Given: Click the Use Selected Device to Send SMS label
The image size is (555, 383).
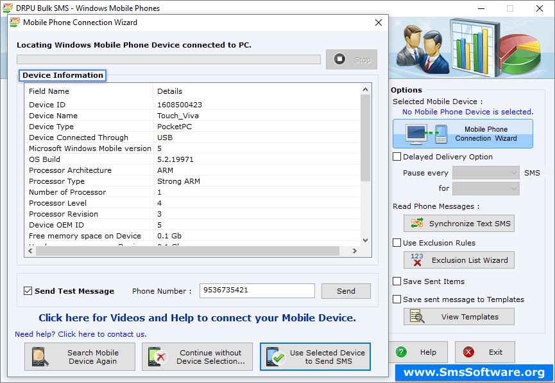Looking at the screenshot, I should [327, 357].
